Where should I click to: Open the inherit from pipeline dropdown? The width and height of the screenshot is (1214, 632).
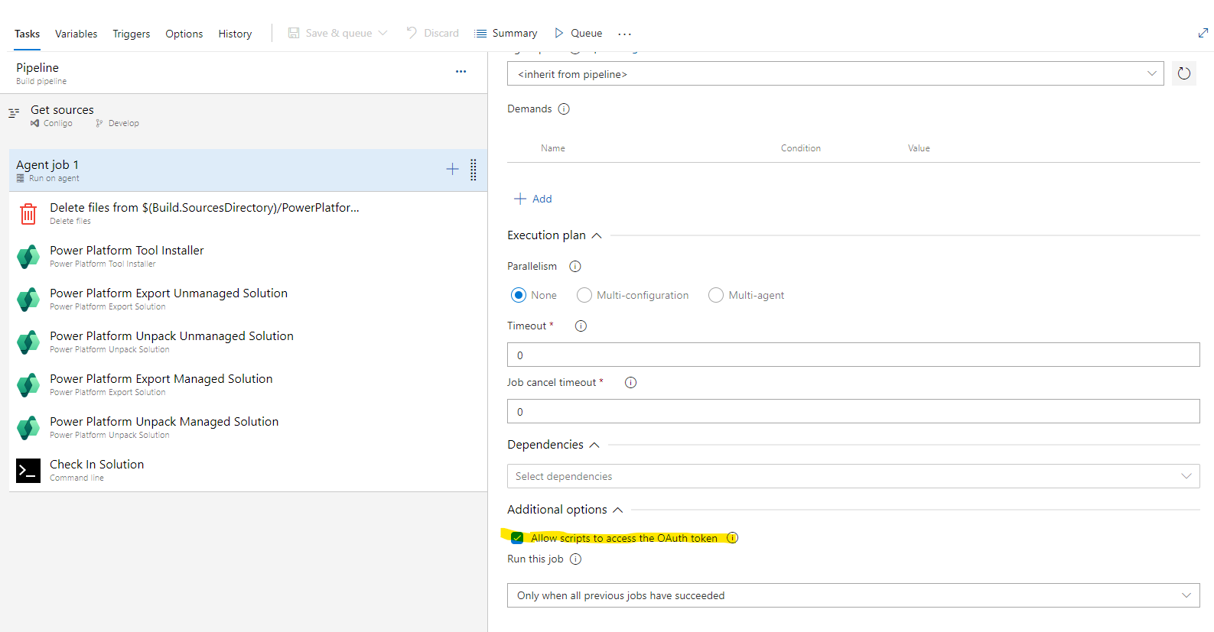pyautogui.click(x=835, y=73)
